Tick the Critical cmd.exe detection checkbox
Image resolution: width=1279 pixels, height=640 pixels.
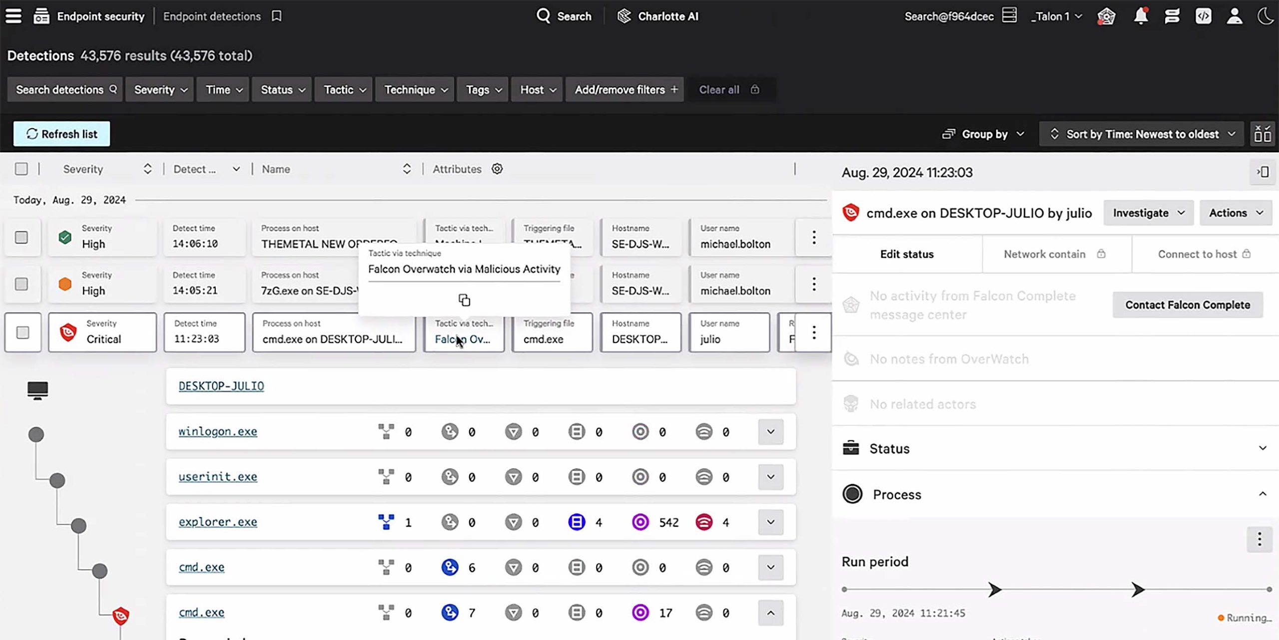22,332
